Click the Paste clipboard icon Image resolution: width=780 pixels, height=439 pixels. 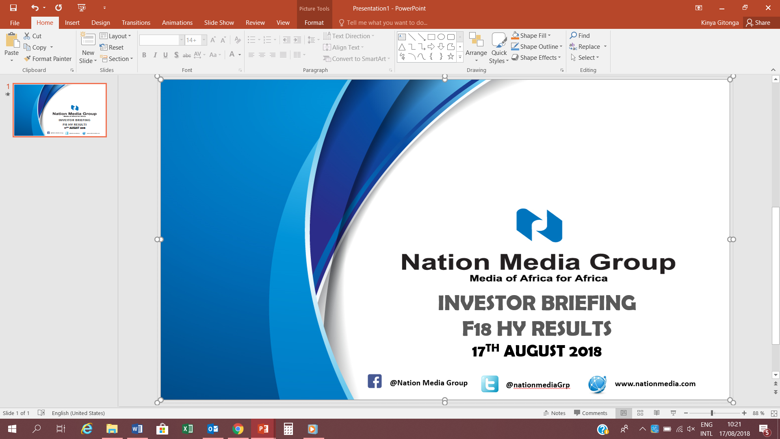tap(12, 40)
